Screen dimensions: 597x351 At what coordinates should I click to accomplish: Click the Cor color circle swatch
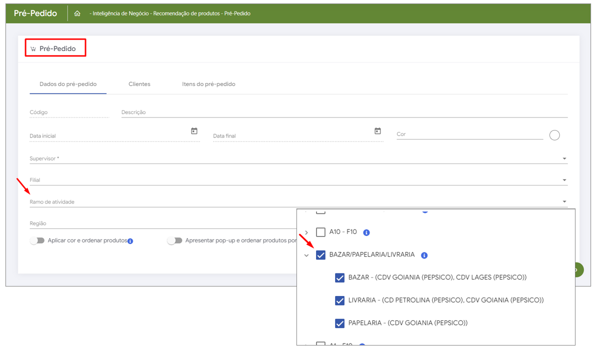tap(554, 135)
